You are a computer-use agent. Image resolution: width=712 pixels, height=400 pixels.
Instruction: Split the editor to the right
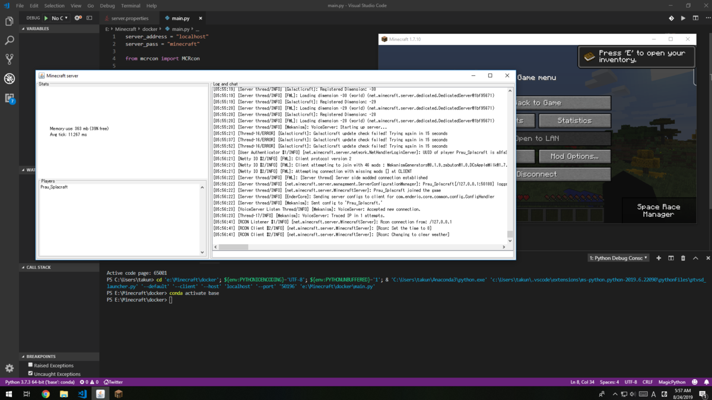click(x=695, y=18)
